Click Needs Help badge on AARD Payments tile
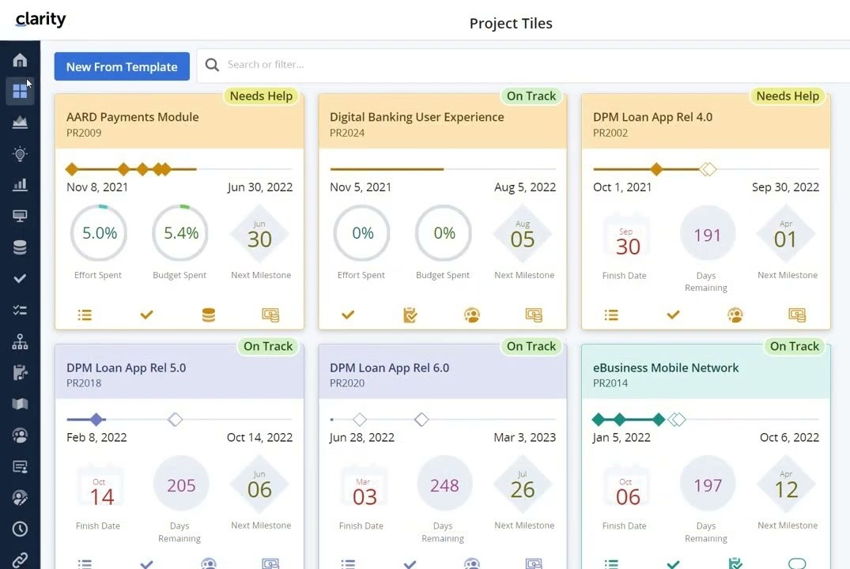The image size is (850, 569). point(261,96)
